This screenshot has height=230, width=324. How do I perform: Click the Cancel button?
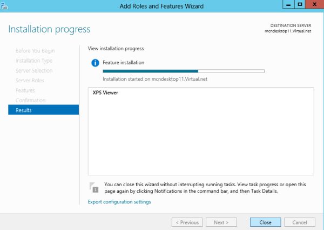click(300, 222)
